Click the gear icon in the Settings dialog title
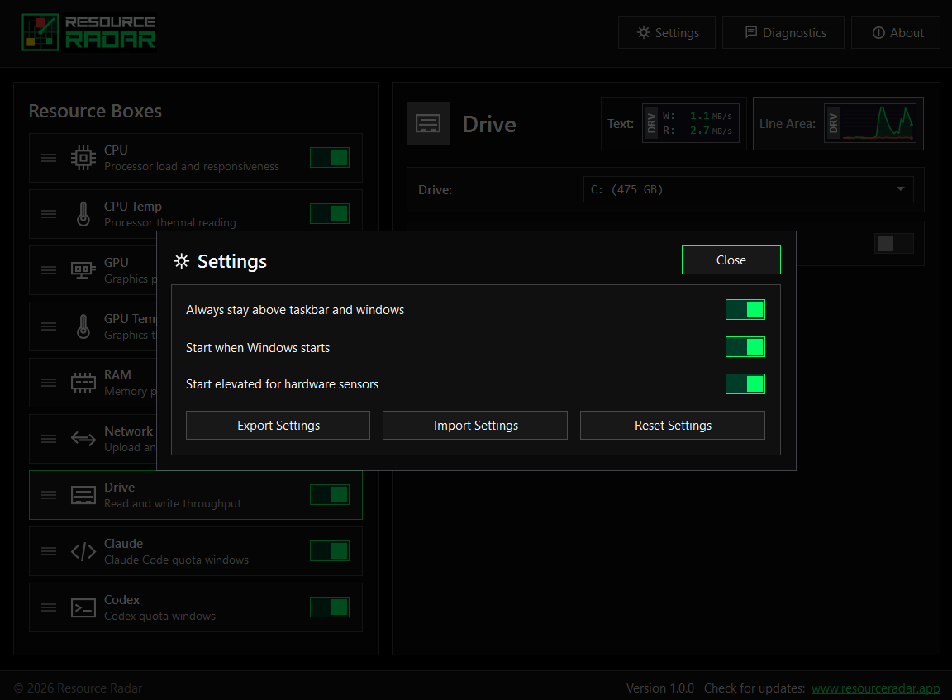The image size is (952, 700). tap(182, 261)
